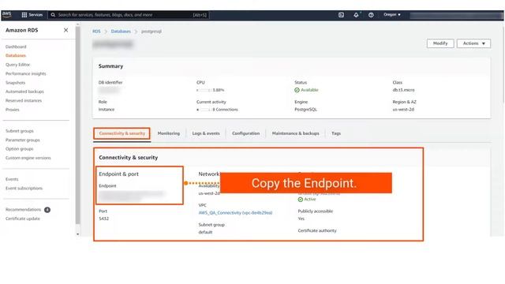Open Custom engine versions in the sidebar
This screenshot has height=284, width=505.
[x=28, y=158]
